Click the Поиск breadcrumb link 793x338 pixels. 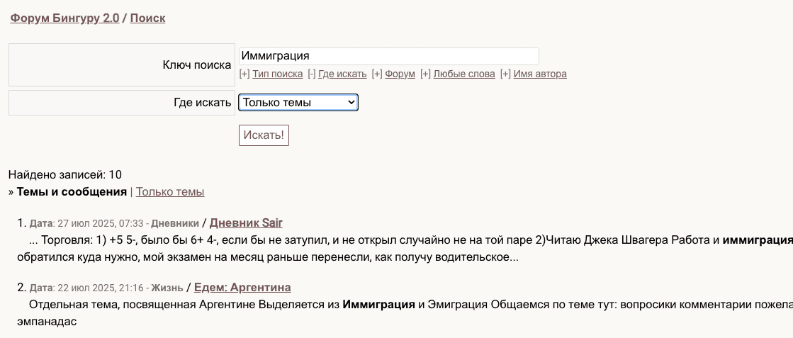147,18
